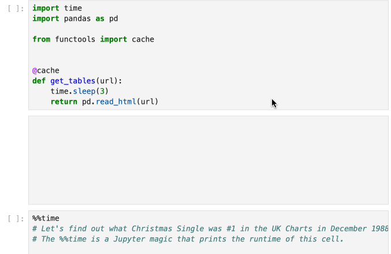
Task: Click the 'def' keyword
Action: pyautogui.click(x=39, y=81)
